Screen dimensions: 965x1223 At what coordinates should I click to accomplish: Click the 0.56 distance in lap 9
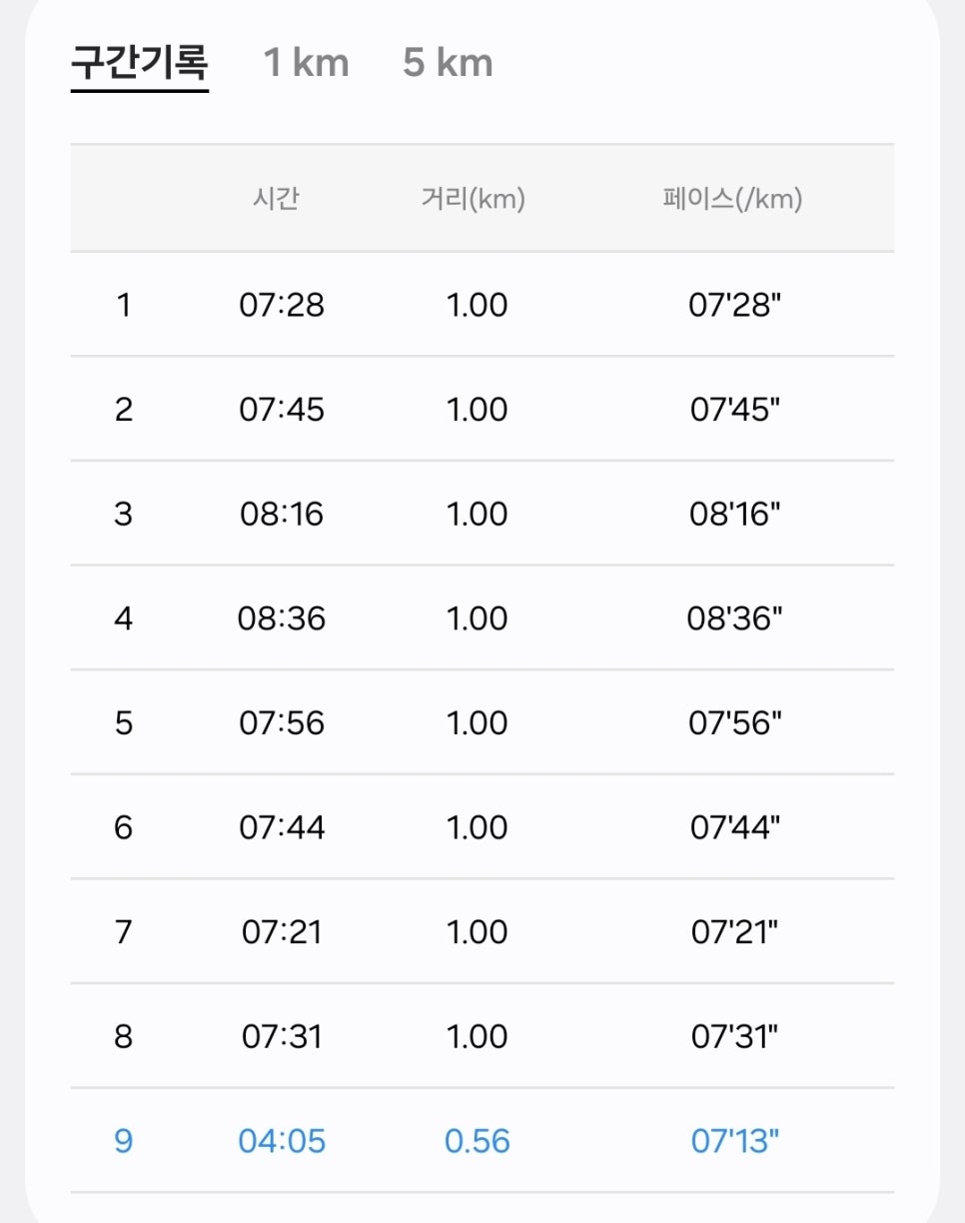pos(478,1140)
